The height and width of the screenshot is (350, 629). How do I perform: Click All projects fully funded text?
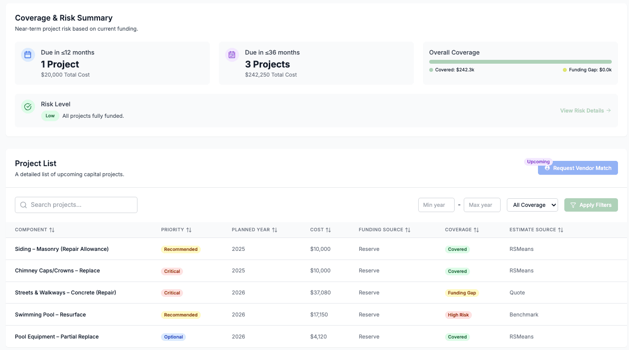tap(93, 116)
